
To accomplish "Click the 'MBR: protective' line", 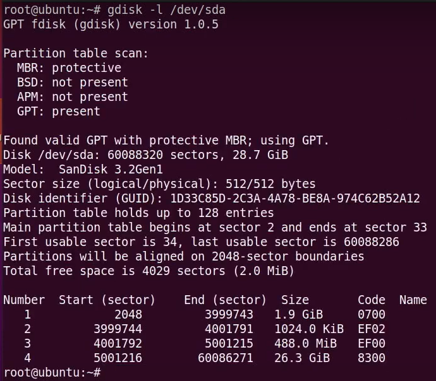I will click(x=69, y=67).
